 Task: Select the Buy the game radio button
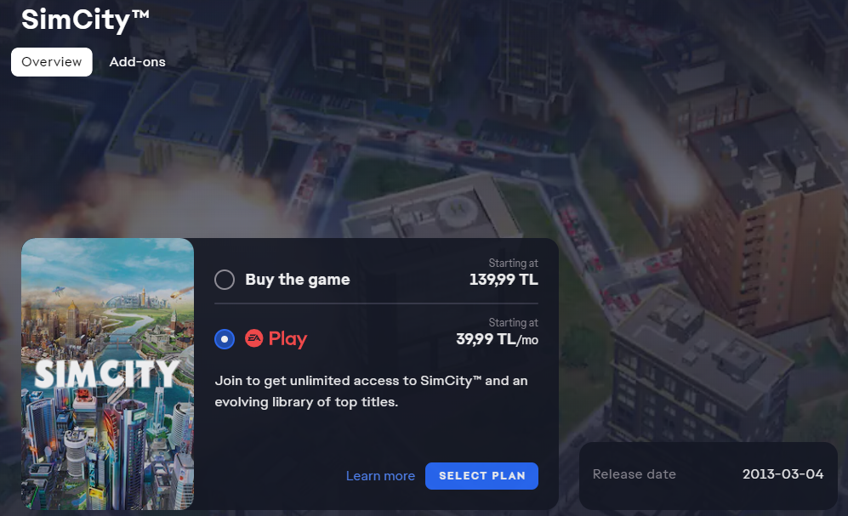[225, 280]
